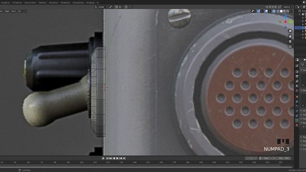Open the Options dropdown in the header
Screen dimensions: 306x172
(288, 7)
